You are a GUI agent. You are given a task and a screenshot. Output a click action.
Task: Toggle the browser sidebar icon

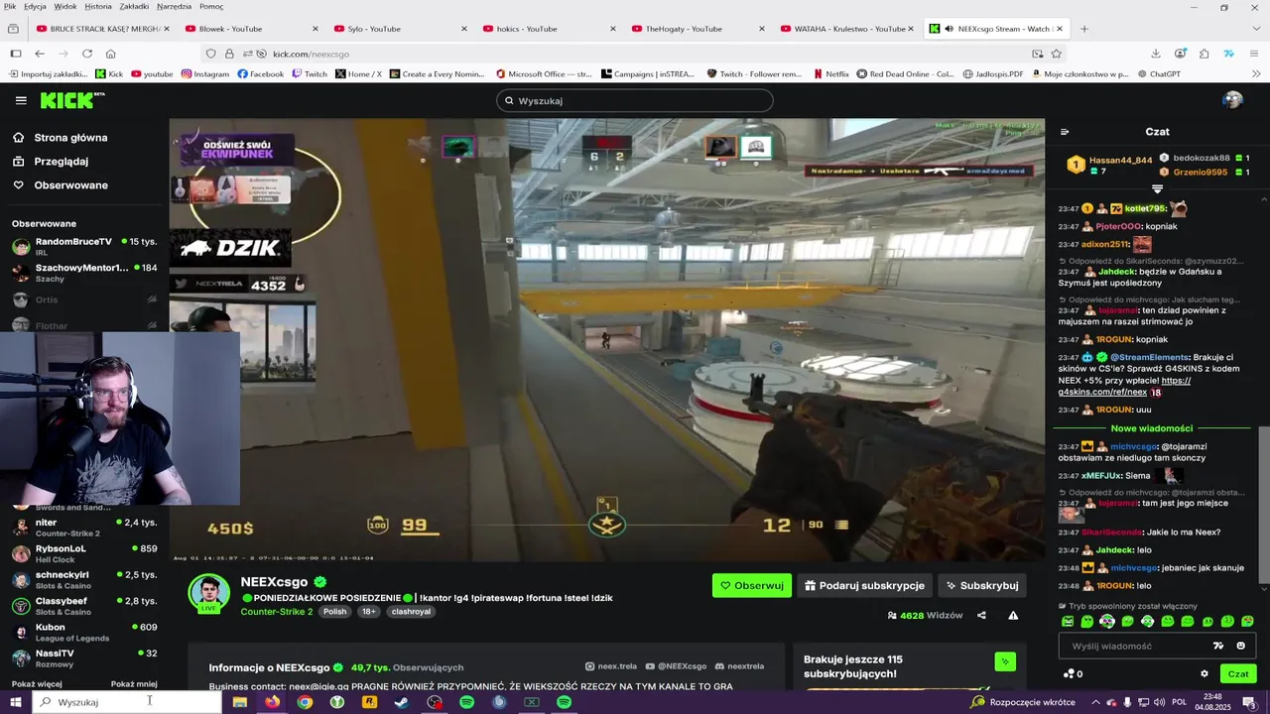coord(15,54)
